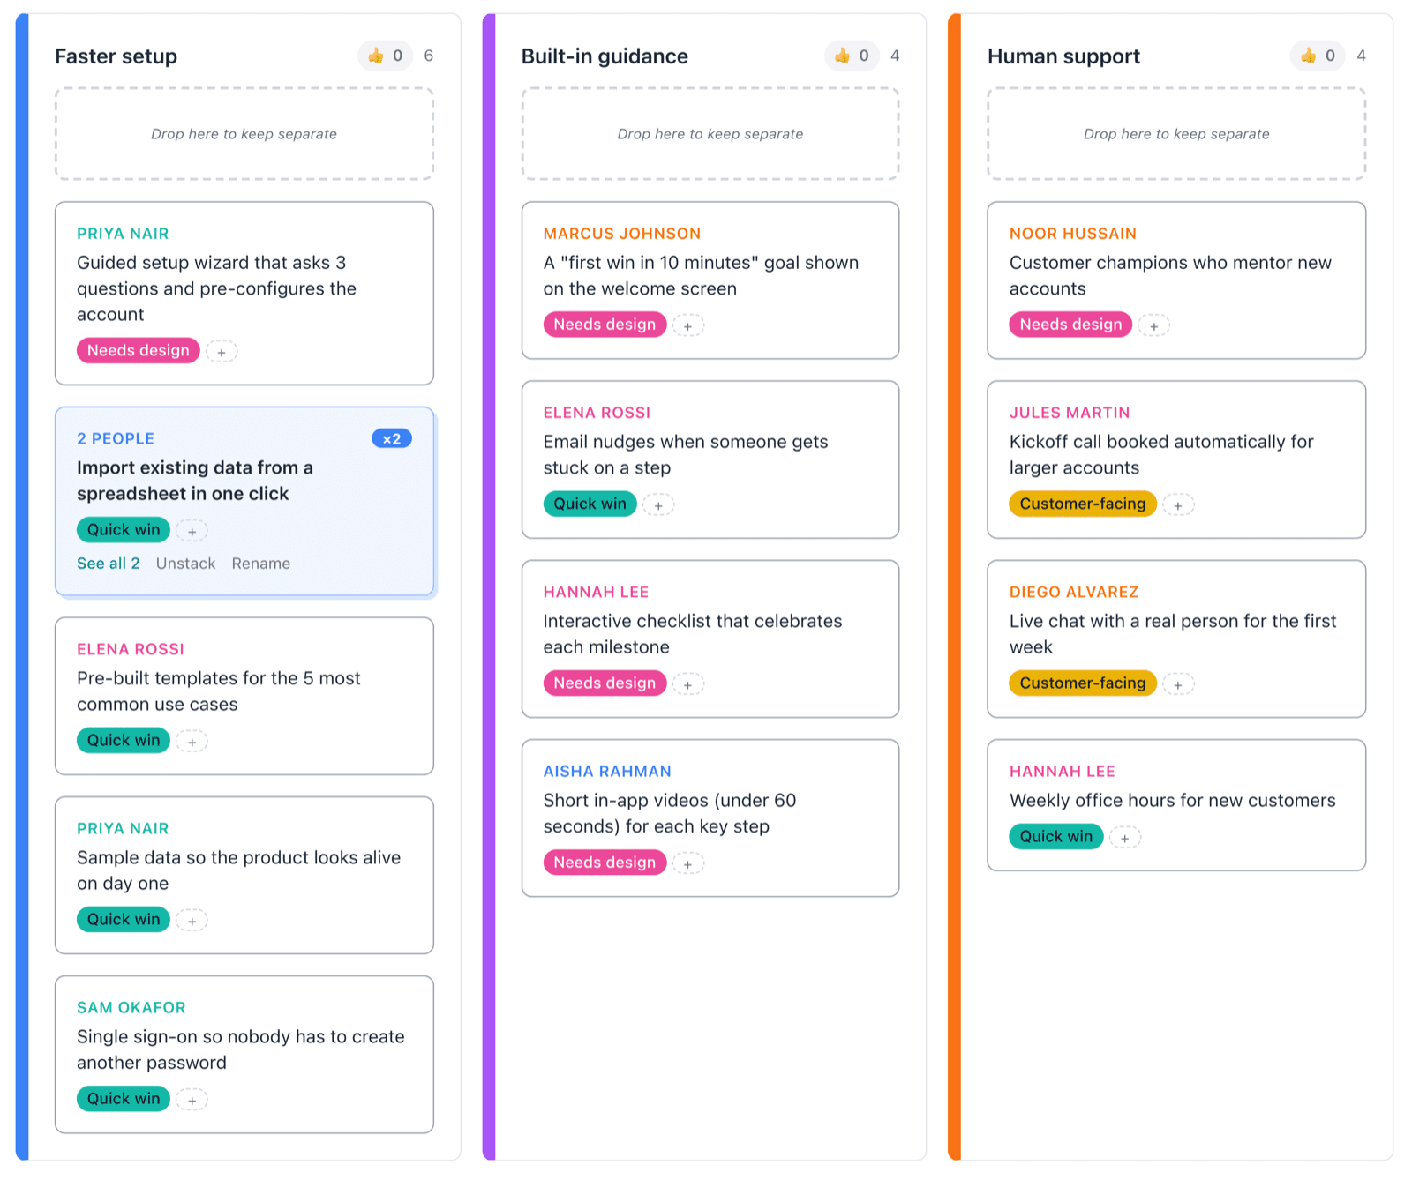The width and height of the screenshot is (1412, 1180).
Task: Click Customer-facing tag on Live chat card
Action: [1083, 683]
